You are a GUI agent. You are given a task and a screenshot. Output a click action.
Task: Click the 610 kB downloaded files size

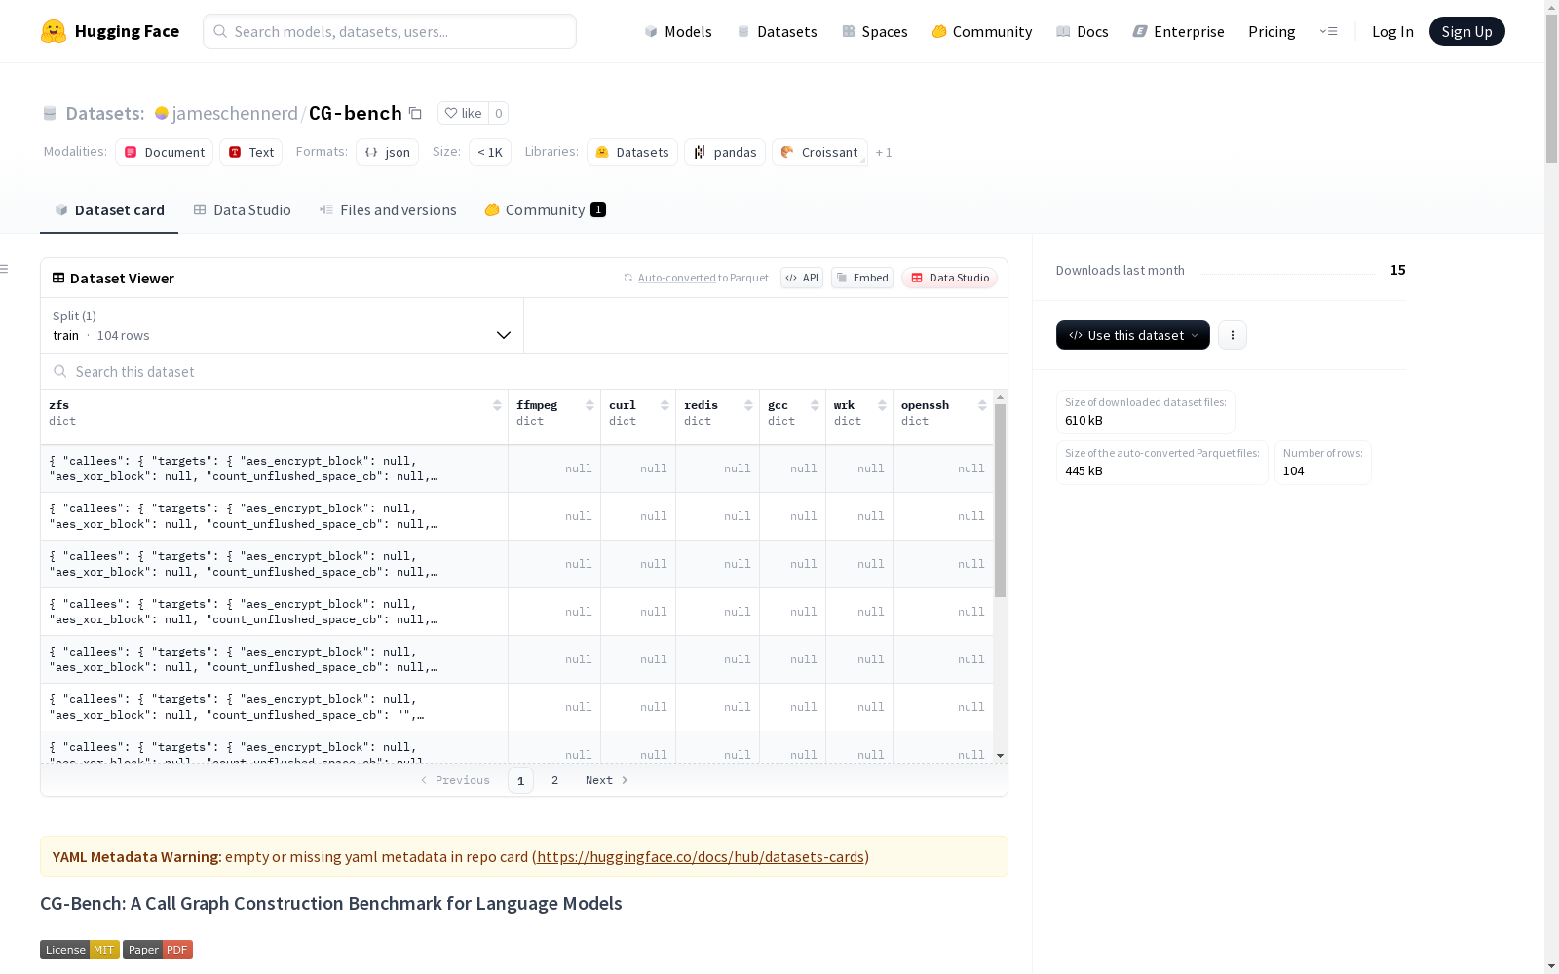[1084, 421]
